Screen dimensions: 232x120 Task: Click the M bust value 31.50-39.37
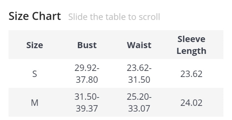(x=87, y=103)
